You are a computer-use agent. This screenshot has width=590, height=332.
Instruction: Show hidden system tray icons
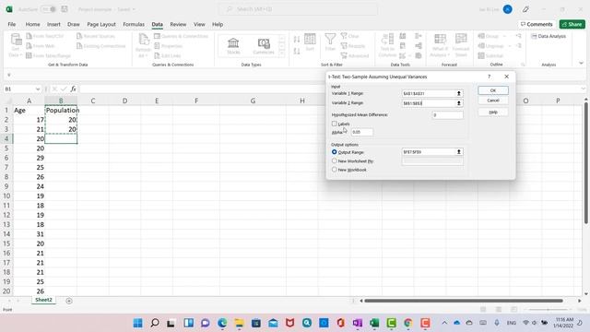[444, 323]
